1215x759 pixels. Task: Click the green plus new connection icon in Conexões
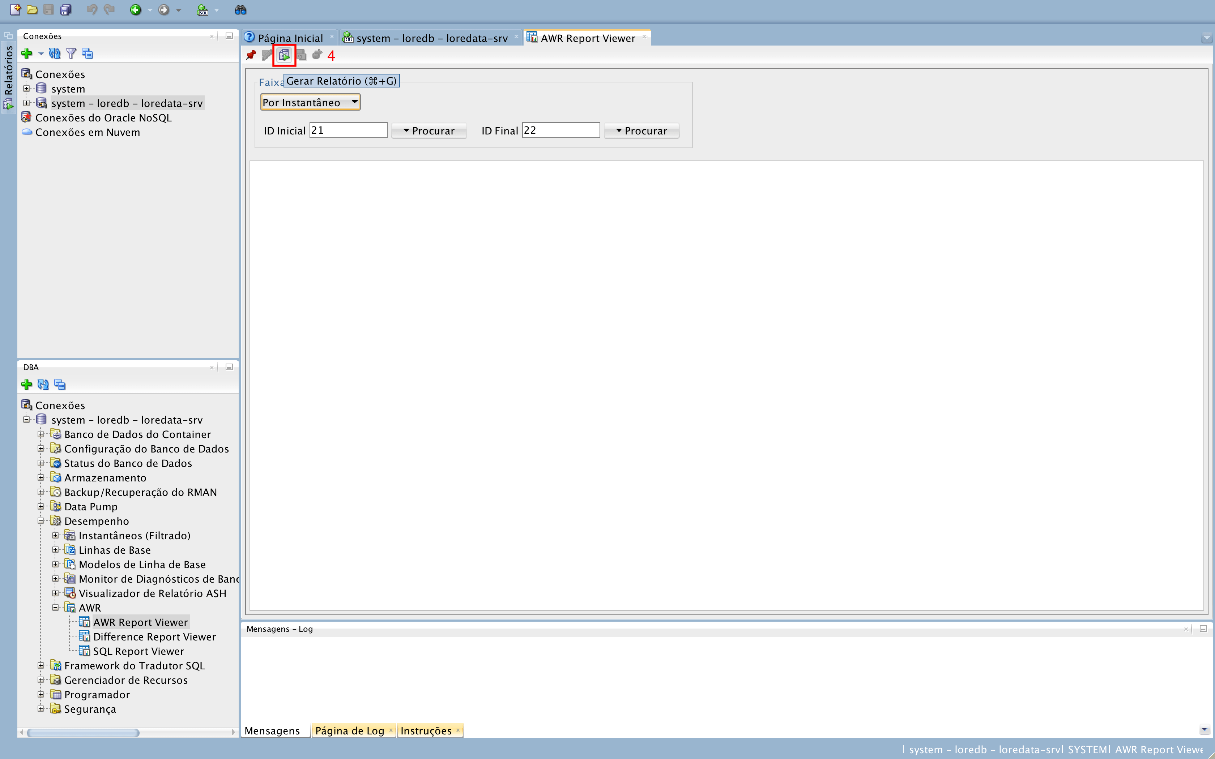coord(27,54)
